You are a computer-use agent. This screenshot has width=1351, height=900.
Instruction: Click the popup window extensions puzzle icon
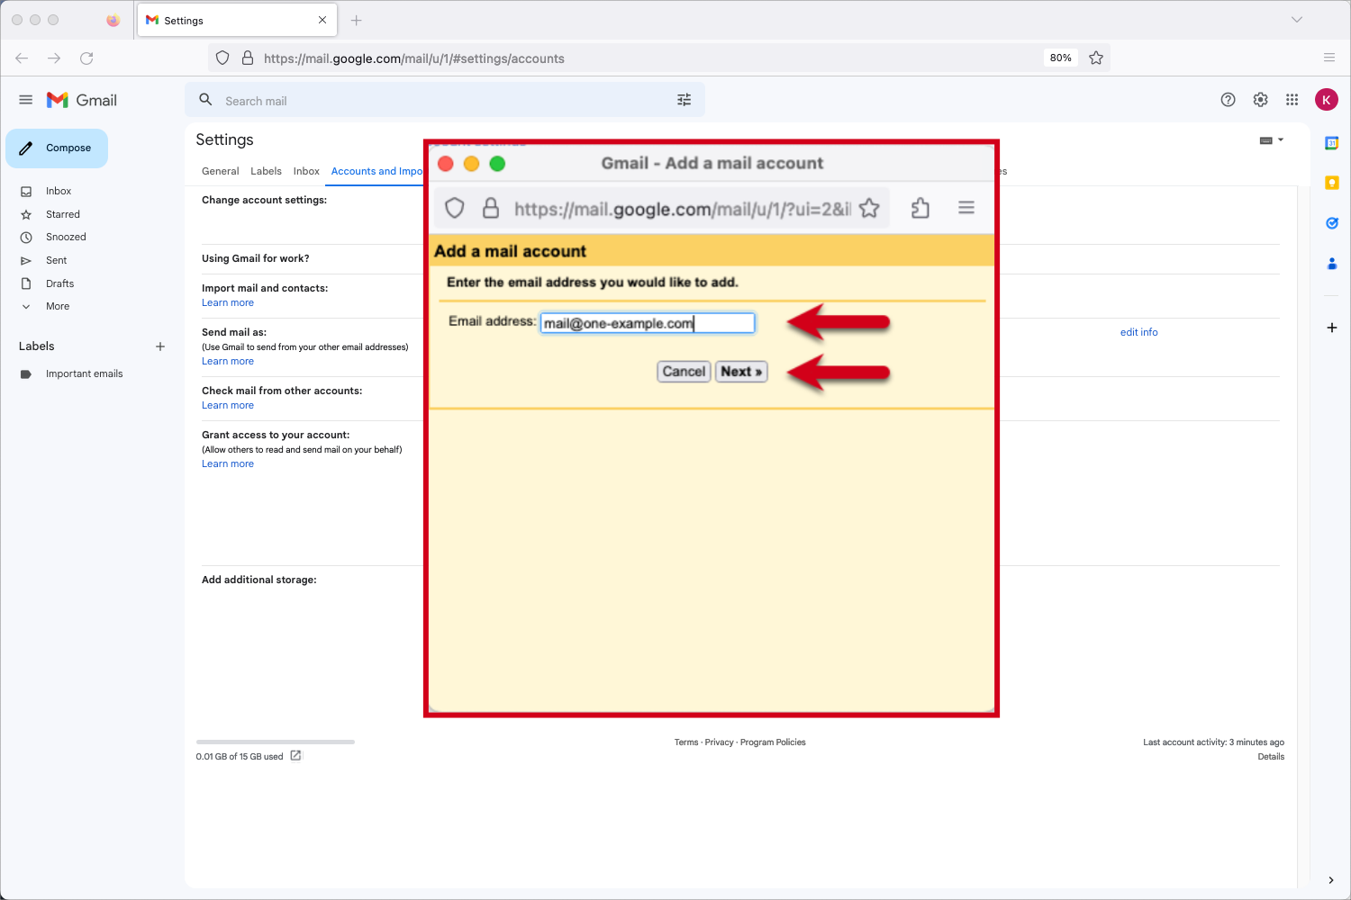920,208
